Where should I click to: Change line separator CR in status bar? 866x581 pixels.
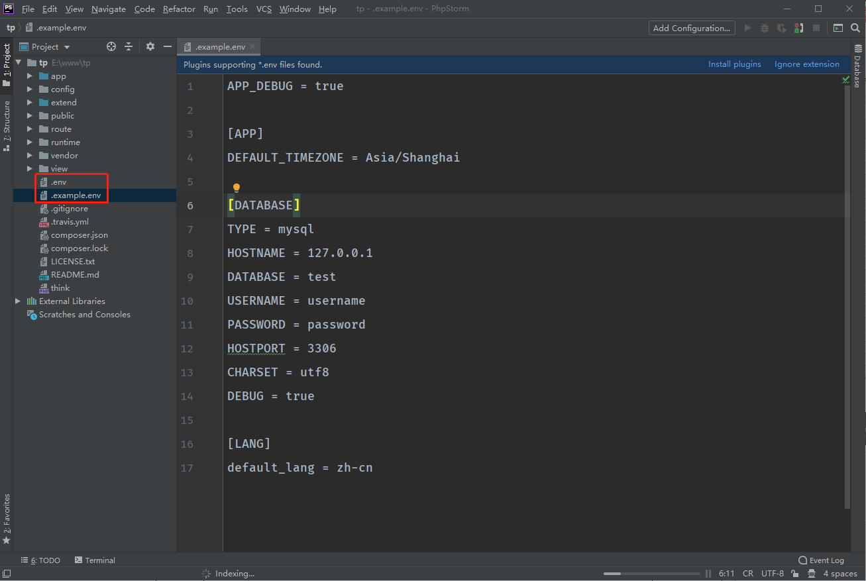[748, 574]
